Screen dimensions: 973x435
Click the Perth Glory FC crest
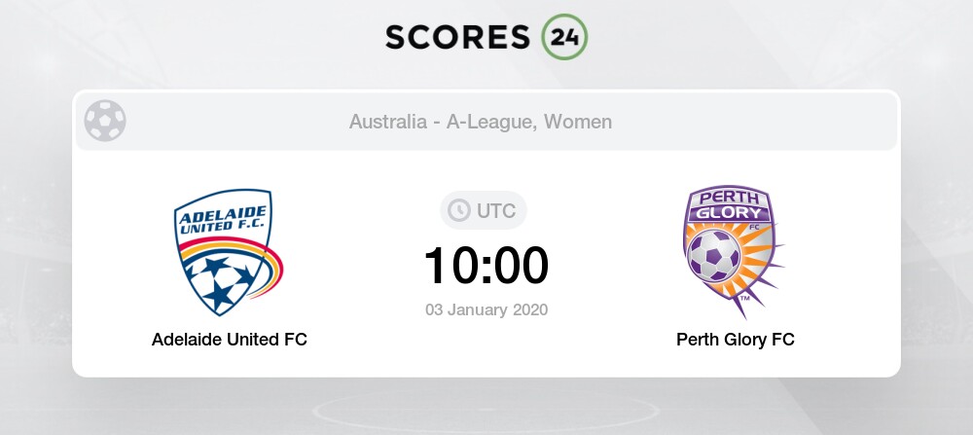coord(734,251)
